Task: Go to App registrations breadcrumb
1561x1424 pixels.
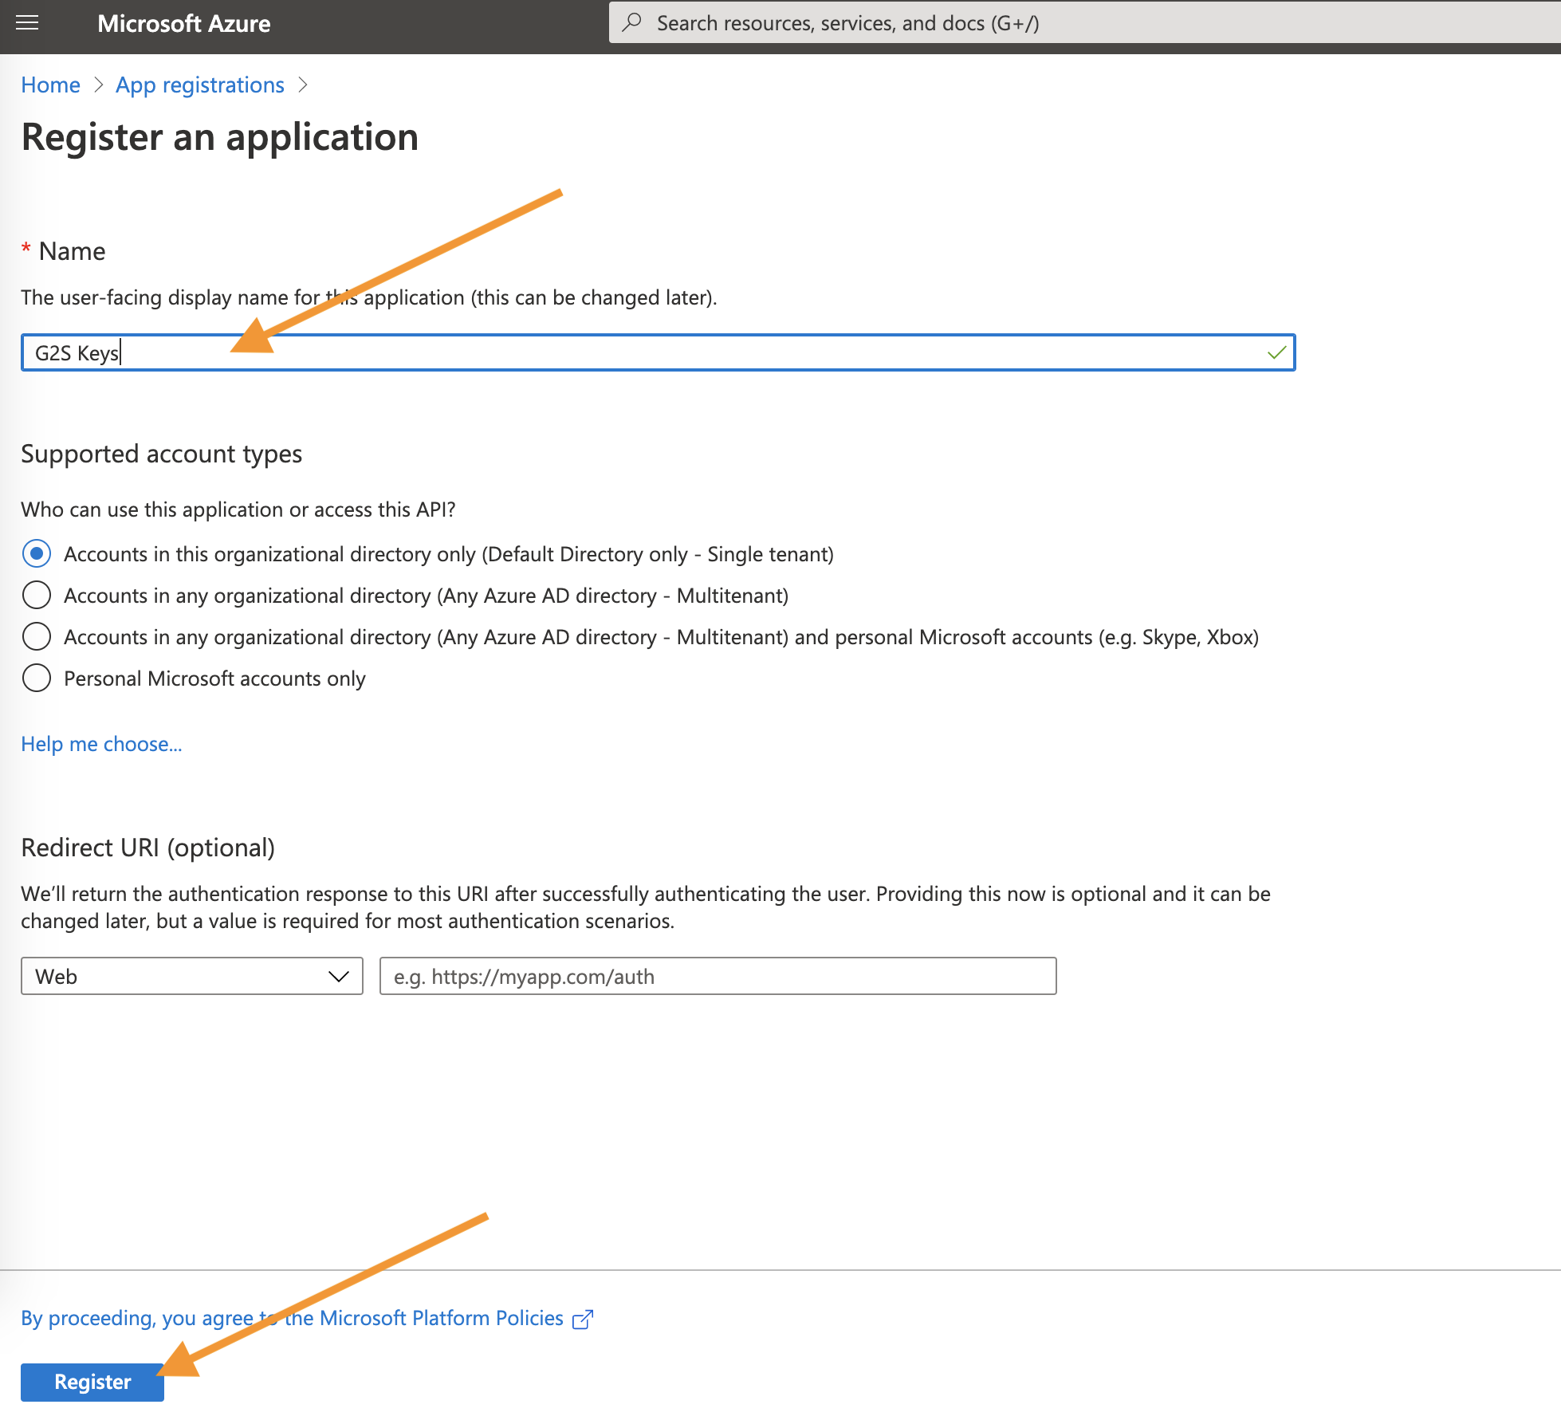Action: pos(200,85)
